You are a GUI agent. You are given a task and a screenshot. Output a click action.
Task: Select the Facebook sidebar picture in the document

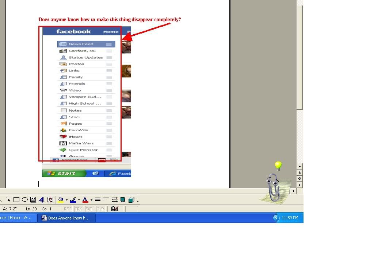[87, 102]
